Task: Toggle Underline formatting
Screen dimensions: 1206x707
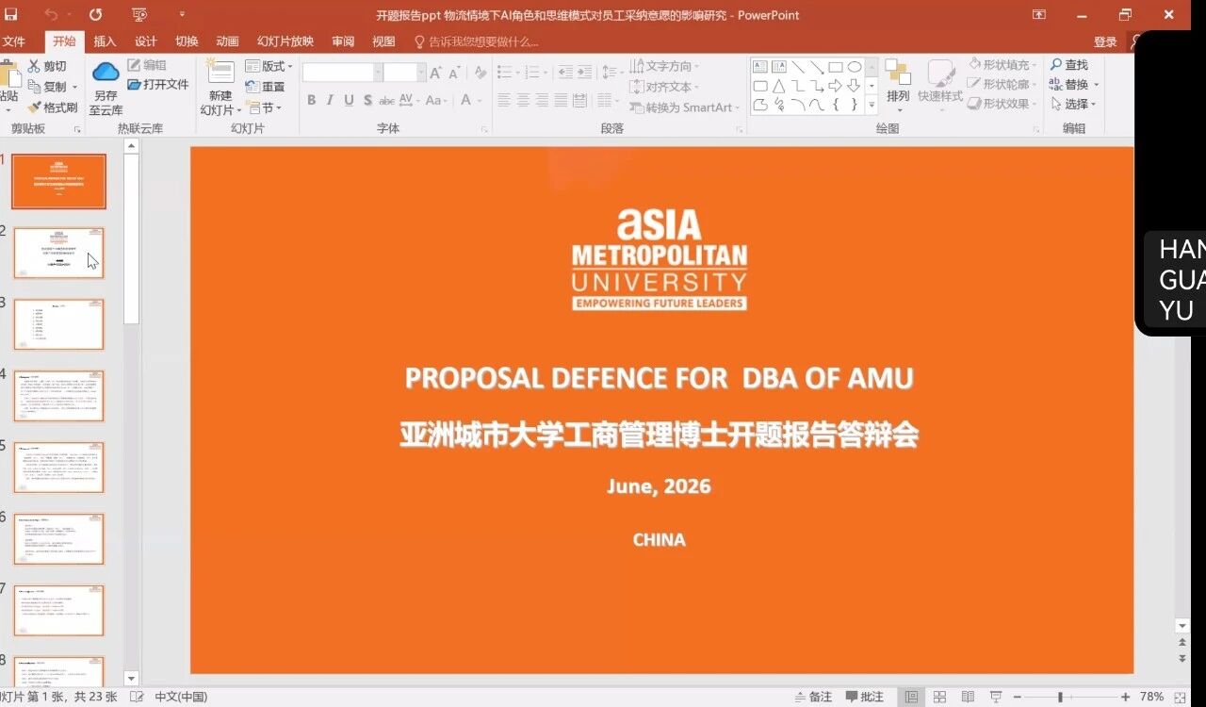Action: 350,101
